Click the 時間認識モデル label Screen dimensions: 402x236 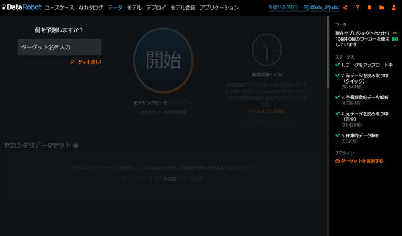[266, 74]
